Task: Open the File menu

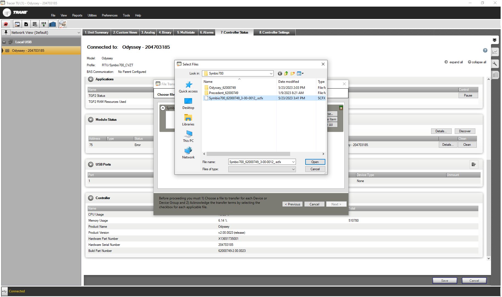Action: click(x=53, y=15)
